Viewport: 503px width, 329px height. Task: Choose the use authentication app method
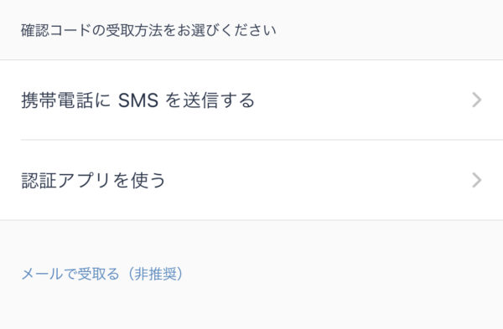[x=251, y=180]
